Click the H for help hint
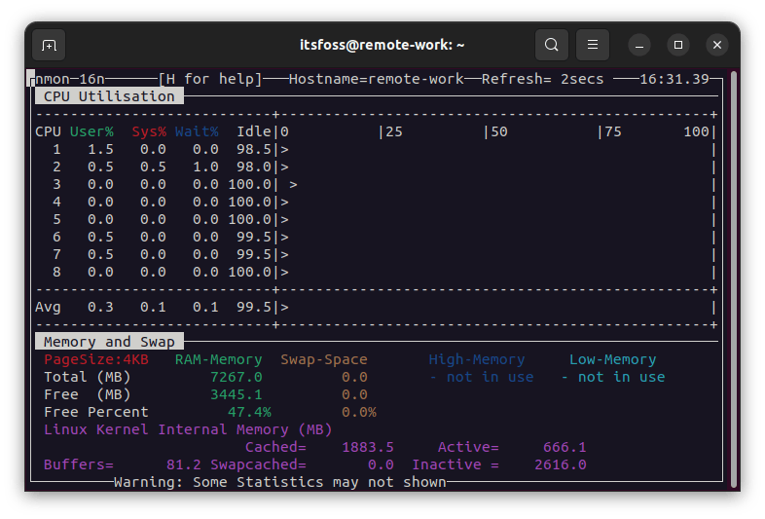765x519 pixels. 210,79
